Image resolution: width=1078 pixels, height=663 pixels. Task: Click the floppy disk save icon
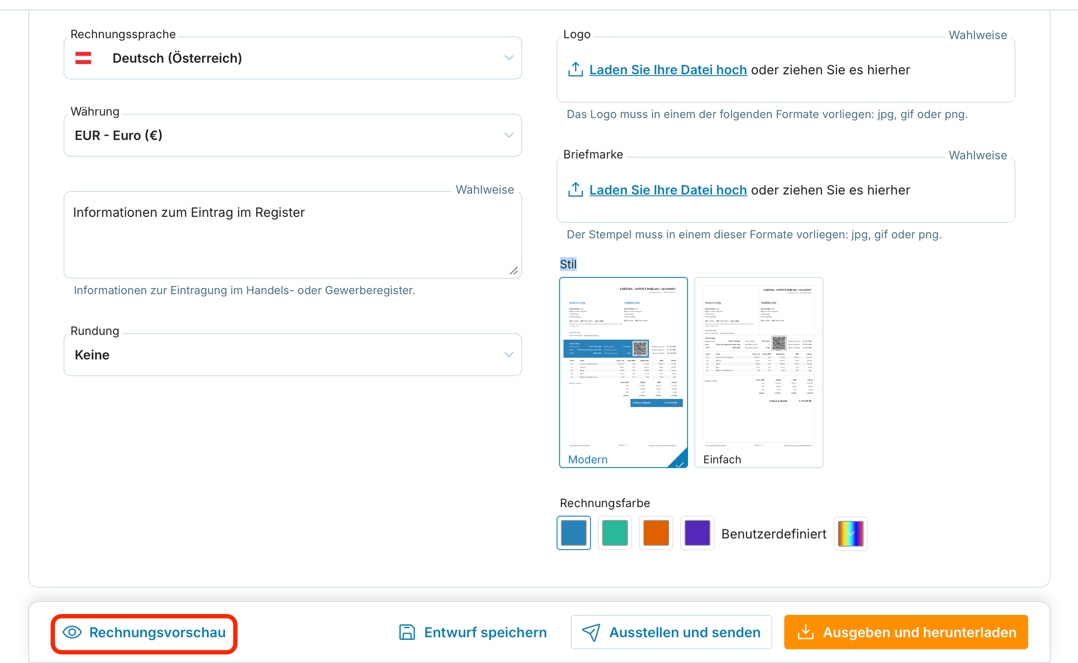pos(407,633)
